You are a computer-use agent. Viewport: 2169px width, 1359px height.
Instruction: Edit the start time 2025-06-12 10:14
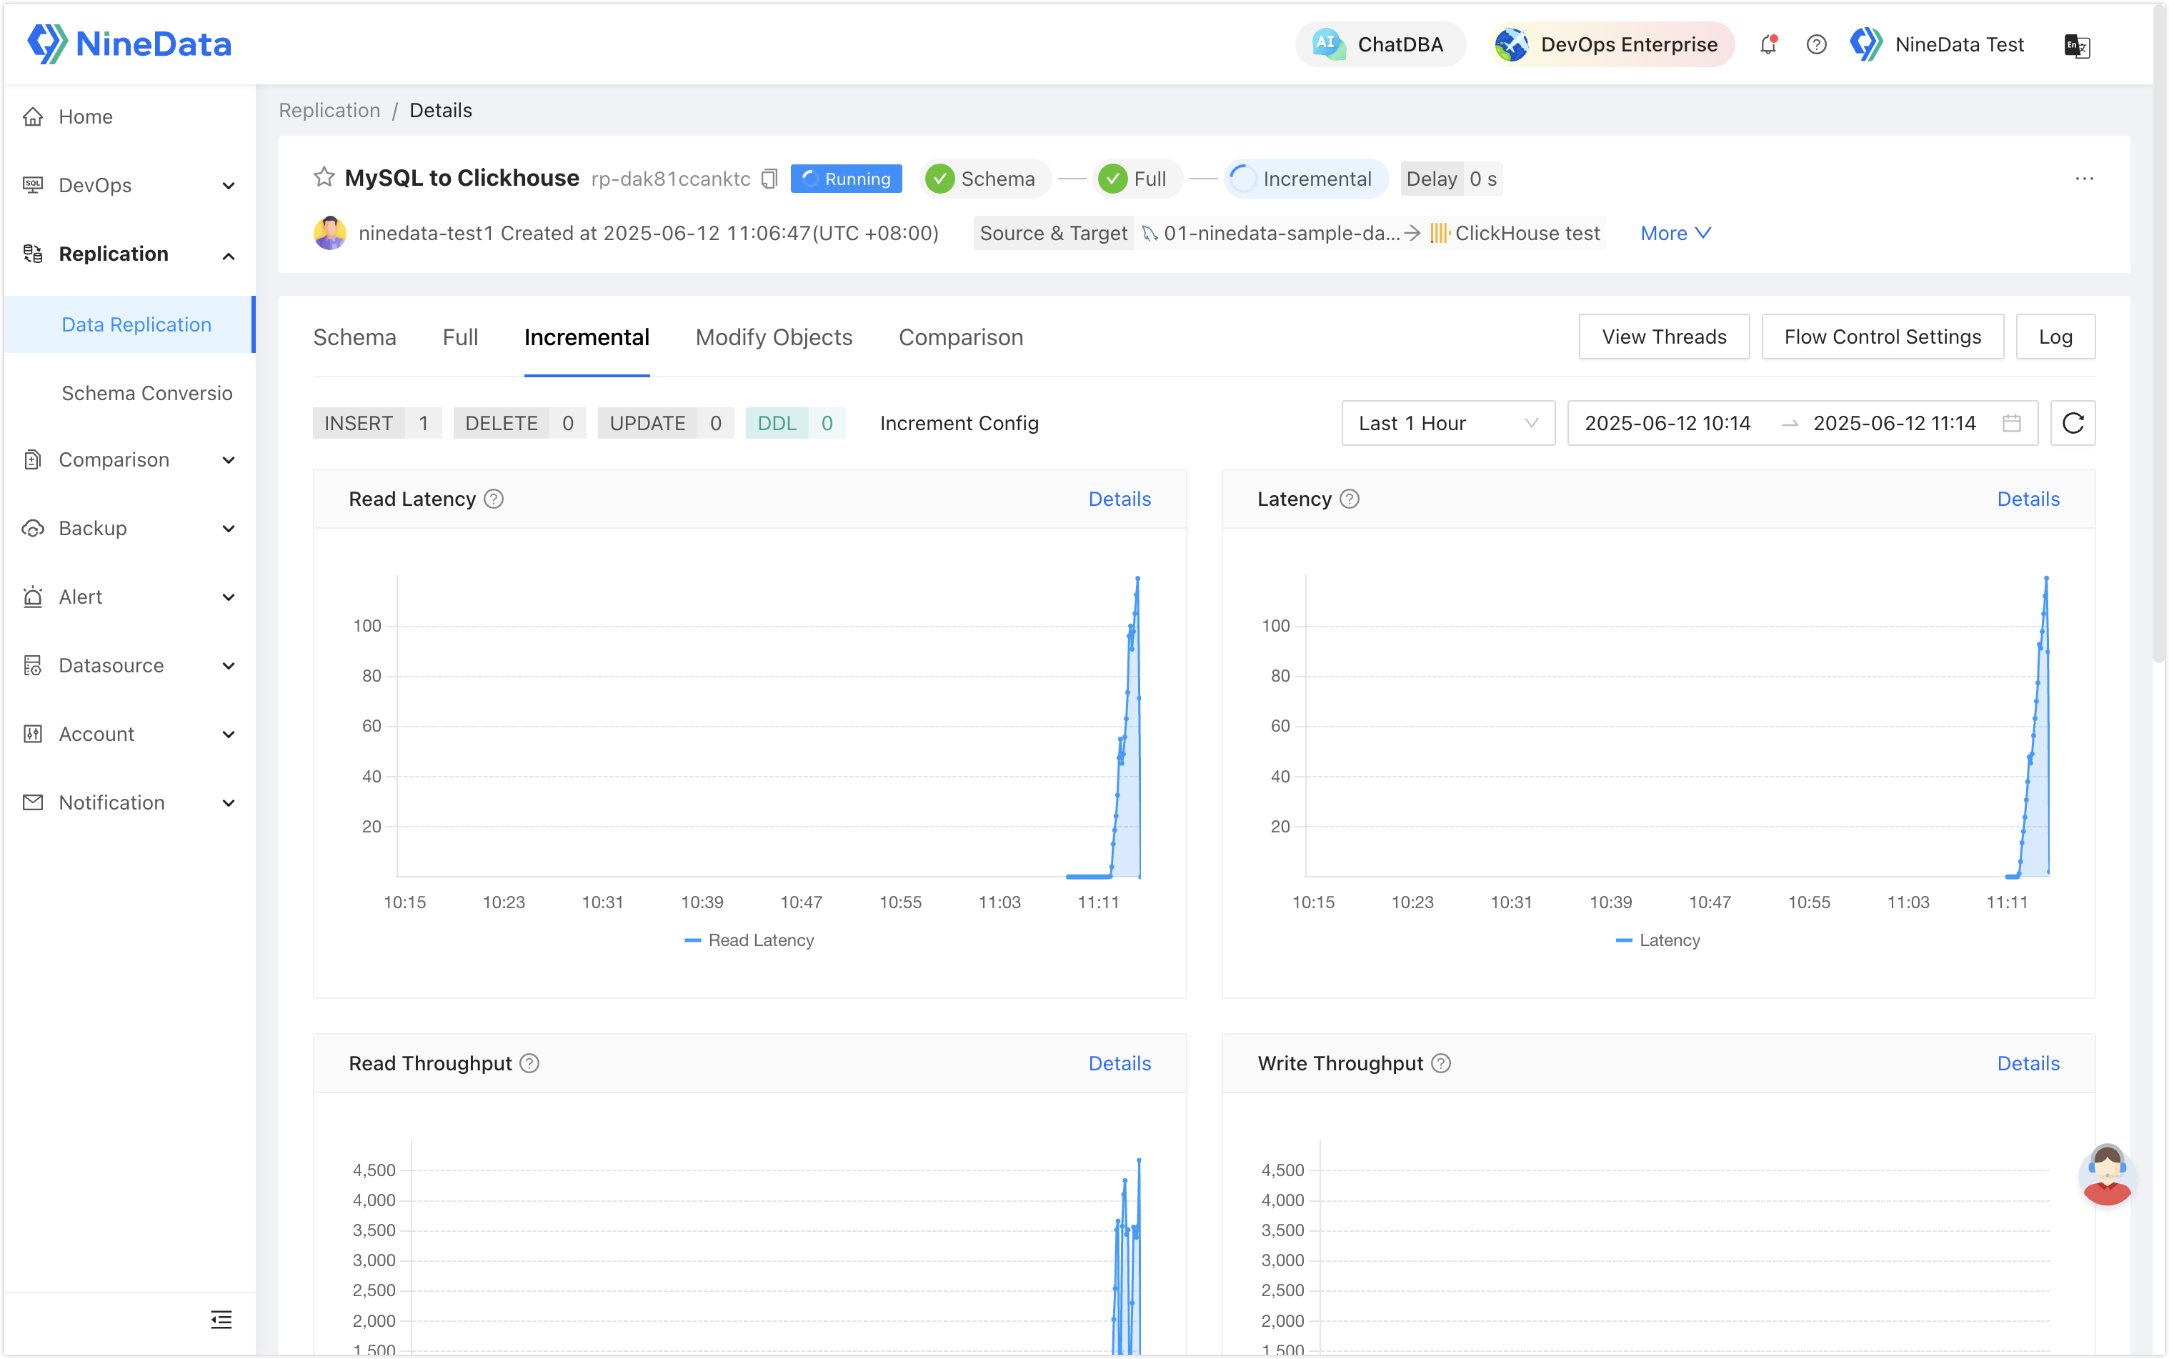point(1667,422)
